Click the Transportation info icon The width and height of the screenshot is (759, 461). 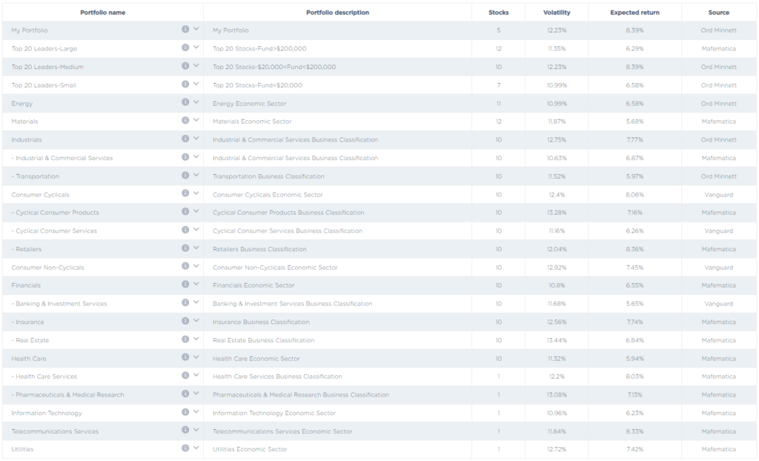click(185, 176)
